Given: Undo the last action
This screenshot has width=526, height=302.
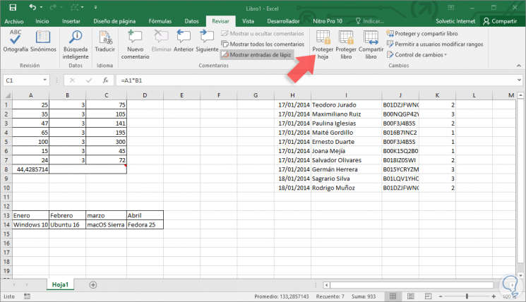Looking at the screenshot, I should click(x=32, y=7).
